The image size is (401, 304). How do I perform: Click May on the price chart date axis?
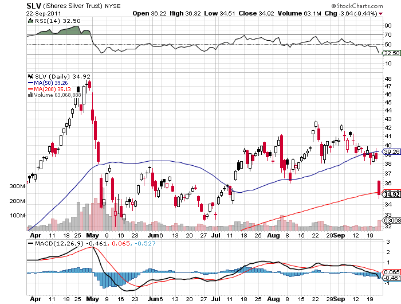pos(92,235)
